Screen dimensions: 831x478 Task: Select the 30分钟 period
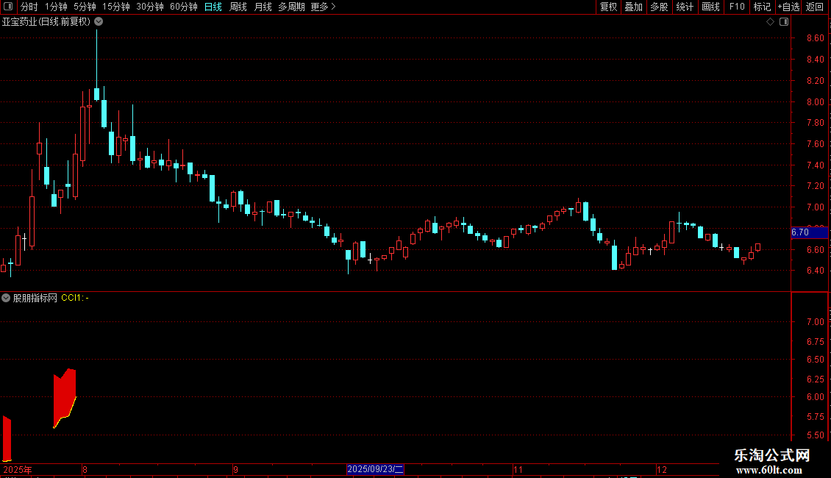click(149, 7)
